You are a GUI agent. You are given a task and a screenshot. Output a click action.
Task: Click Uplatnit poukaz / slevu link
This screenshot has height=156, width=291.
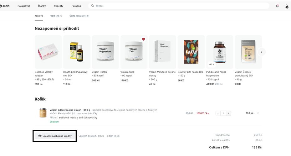coord(91,136)
